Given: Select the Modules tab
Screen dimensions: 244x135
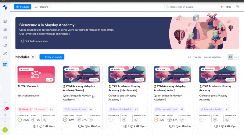Looking at the screenshot, I should point(23,7).
